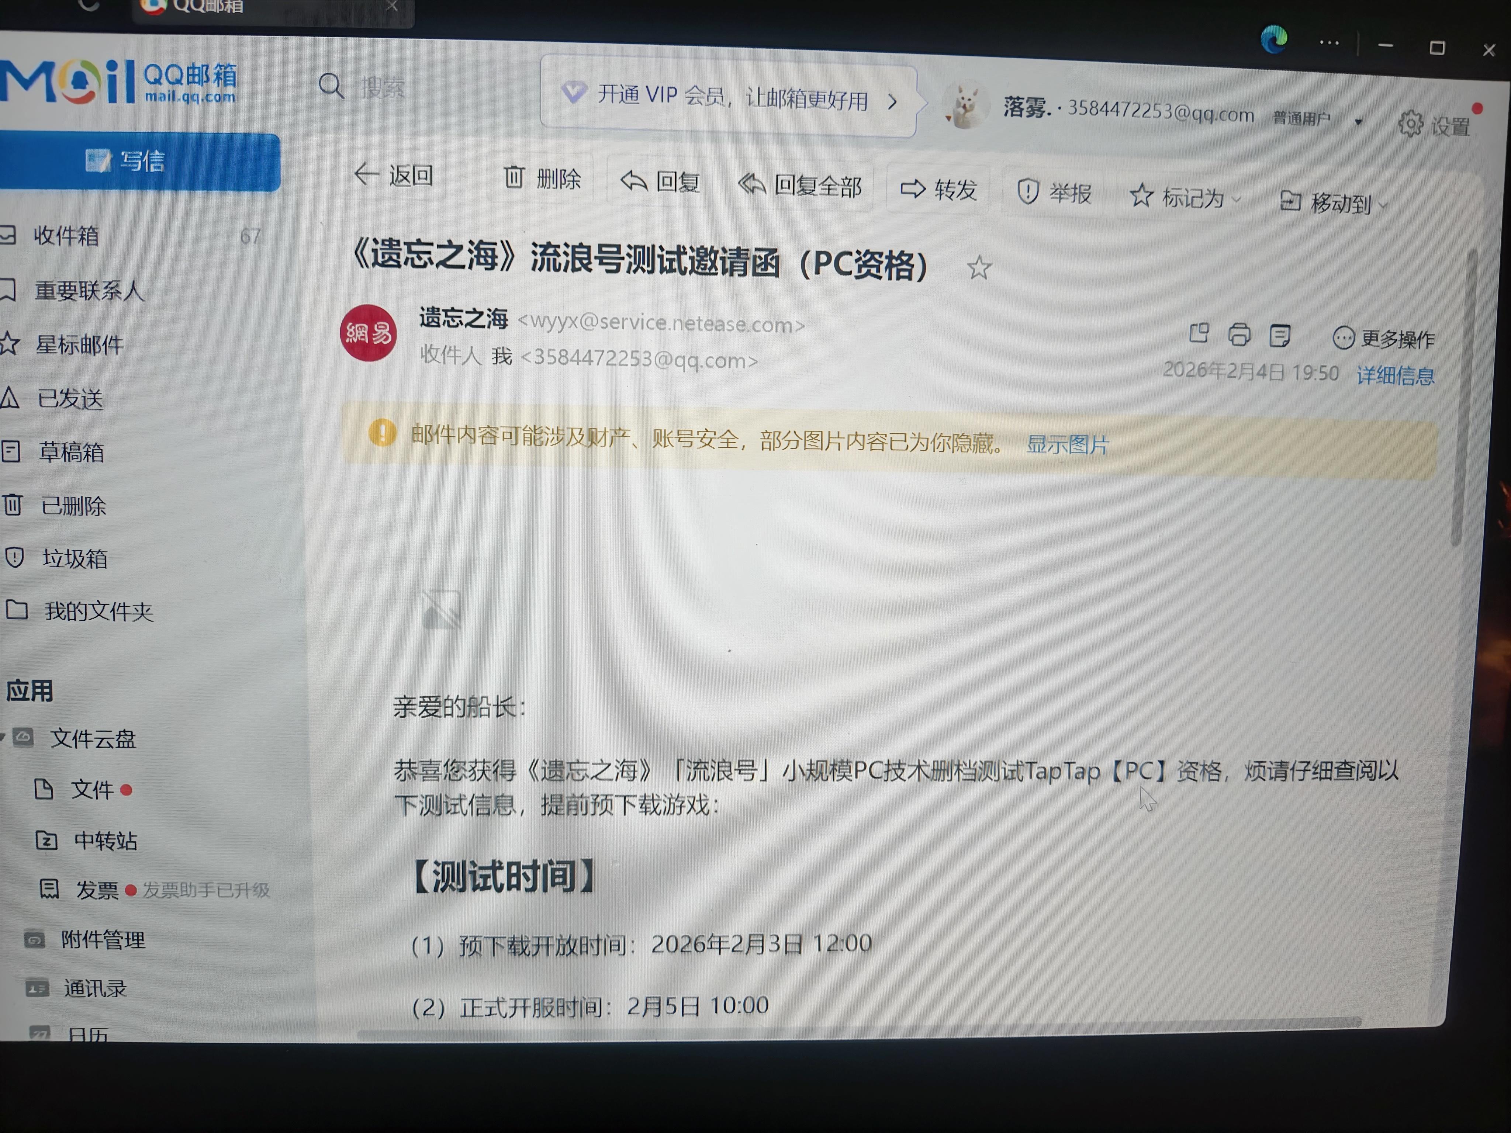
Task: Open email in new window icon
Action: 1199,333
